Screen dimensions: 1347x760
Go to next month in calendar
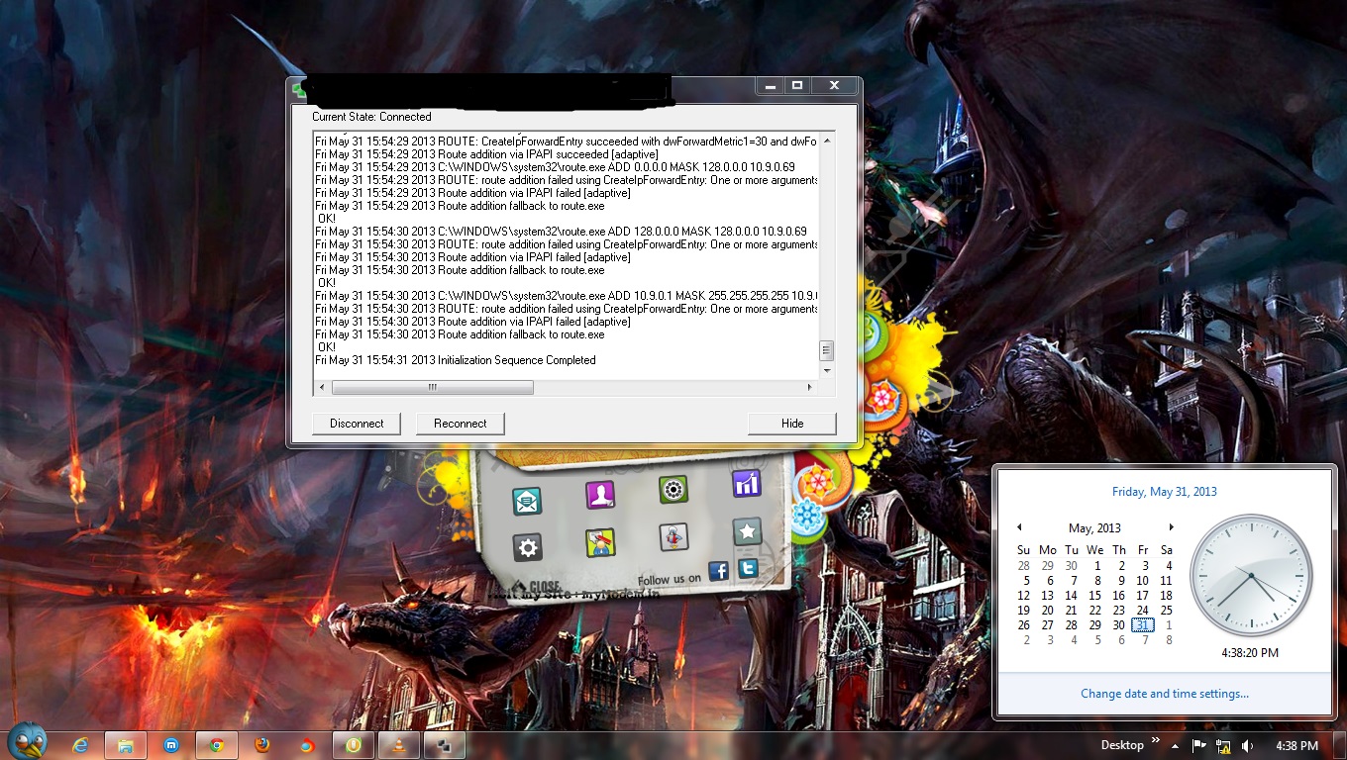coord(1171,527)
